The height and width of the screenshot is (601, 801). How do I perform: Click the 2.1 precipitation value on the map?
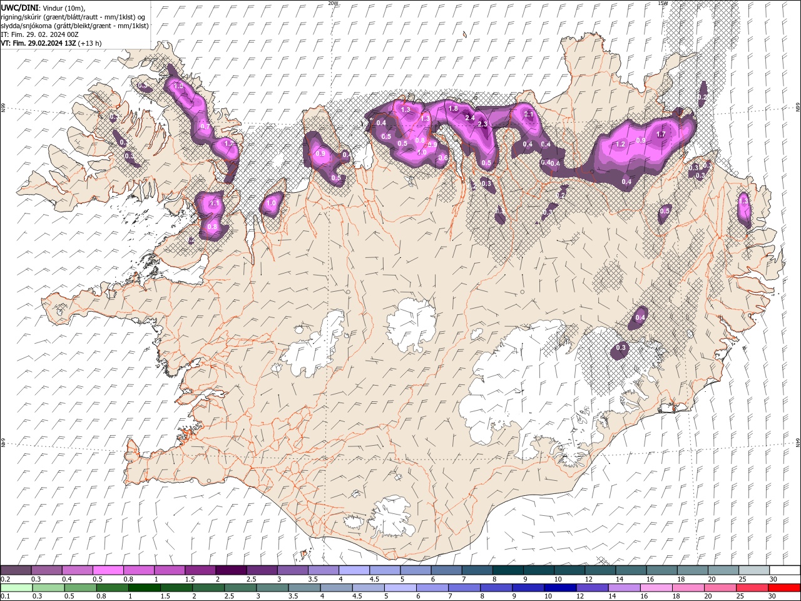(x=529, y=115)
